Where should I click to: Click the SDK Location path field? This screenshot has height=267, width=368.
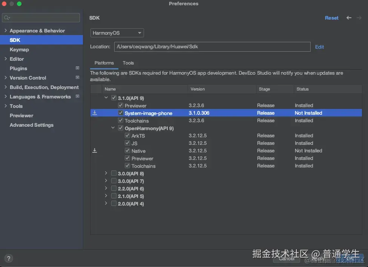(212, 47)
